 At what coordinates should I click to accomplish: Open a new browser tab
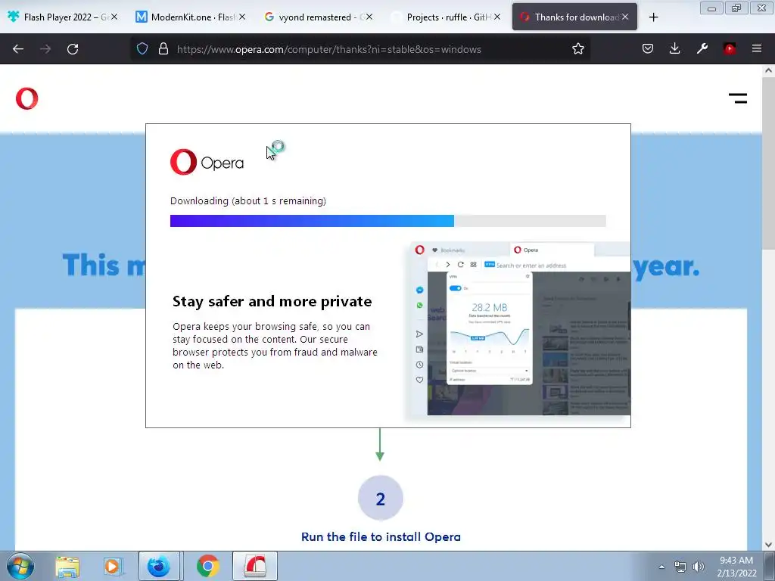(653, 17)
